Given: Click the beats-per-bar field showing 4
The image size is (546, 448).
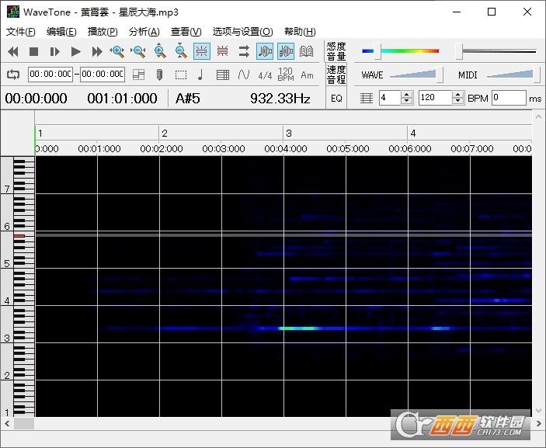Looking at the screenshot, I should tap(390, 98).
